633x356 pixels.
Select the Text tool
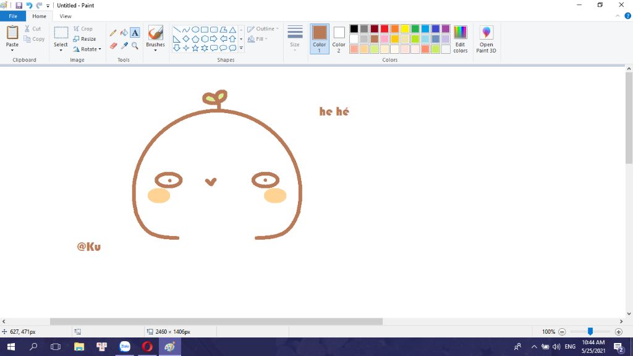point(135,33)
